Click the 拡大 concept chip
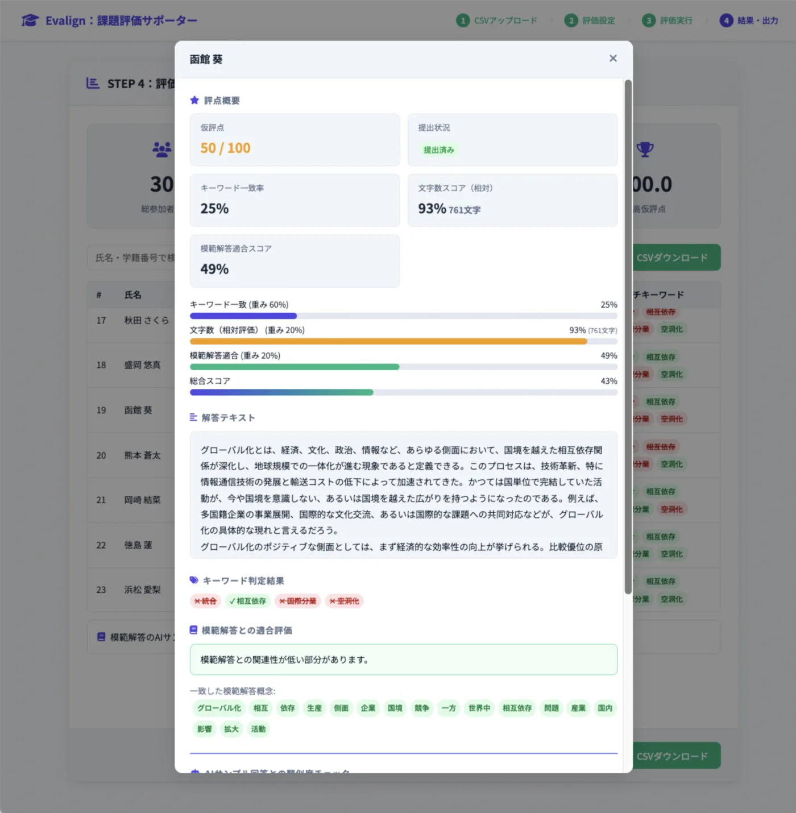The height and width of the screenshot is (813, 796). [231, 729]
